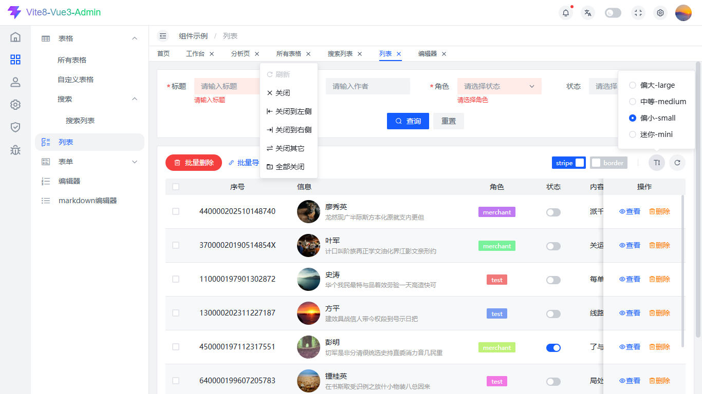Image resolution: width=702 pixels, height=394 pixels.
Task: View the 史涛 row
Action: click(630, 279)
